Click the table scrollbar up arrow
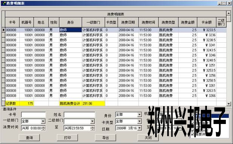 228,13
